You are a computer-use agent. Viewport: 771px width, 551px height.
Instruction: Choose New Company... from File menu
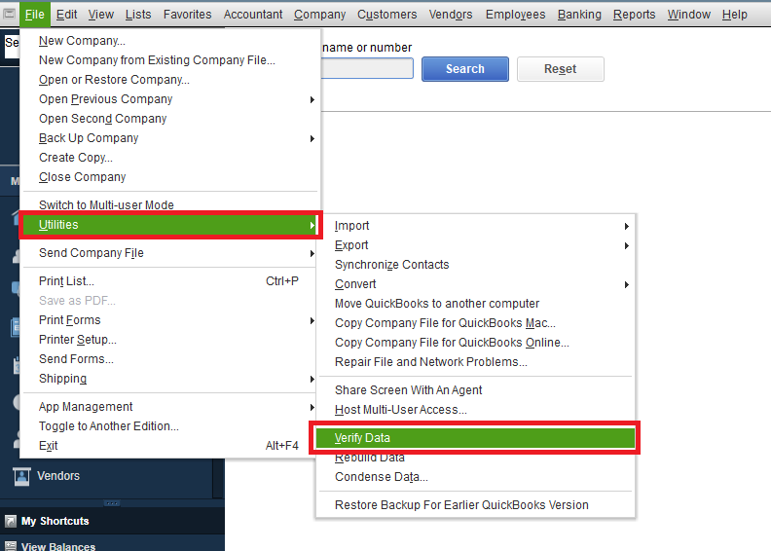pyautogui.click(x=170, y=41)
